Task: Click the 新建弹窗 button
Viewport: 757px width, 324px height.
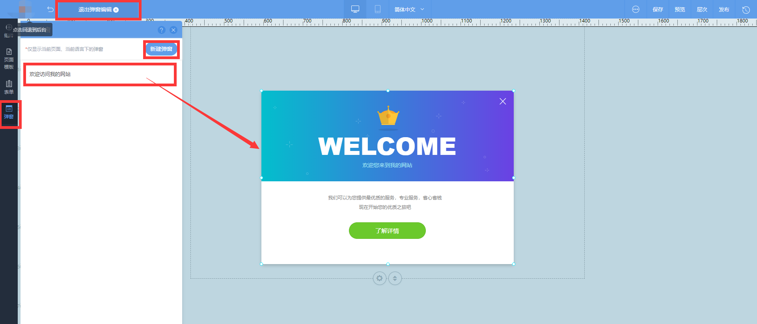Action: tap(161, 49)
